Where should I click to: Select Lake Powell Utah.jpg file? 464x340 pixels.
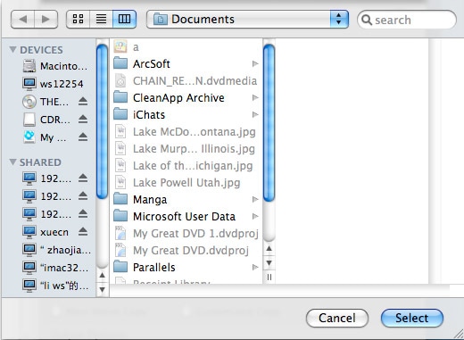(x=186, y=182)
